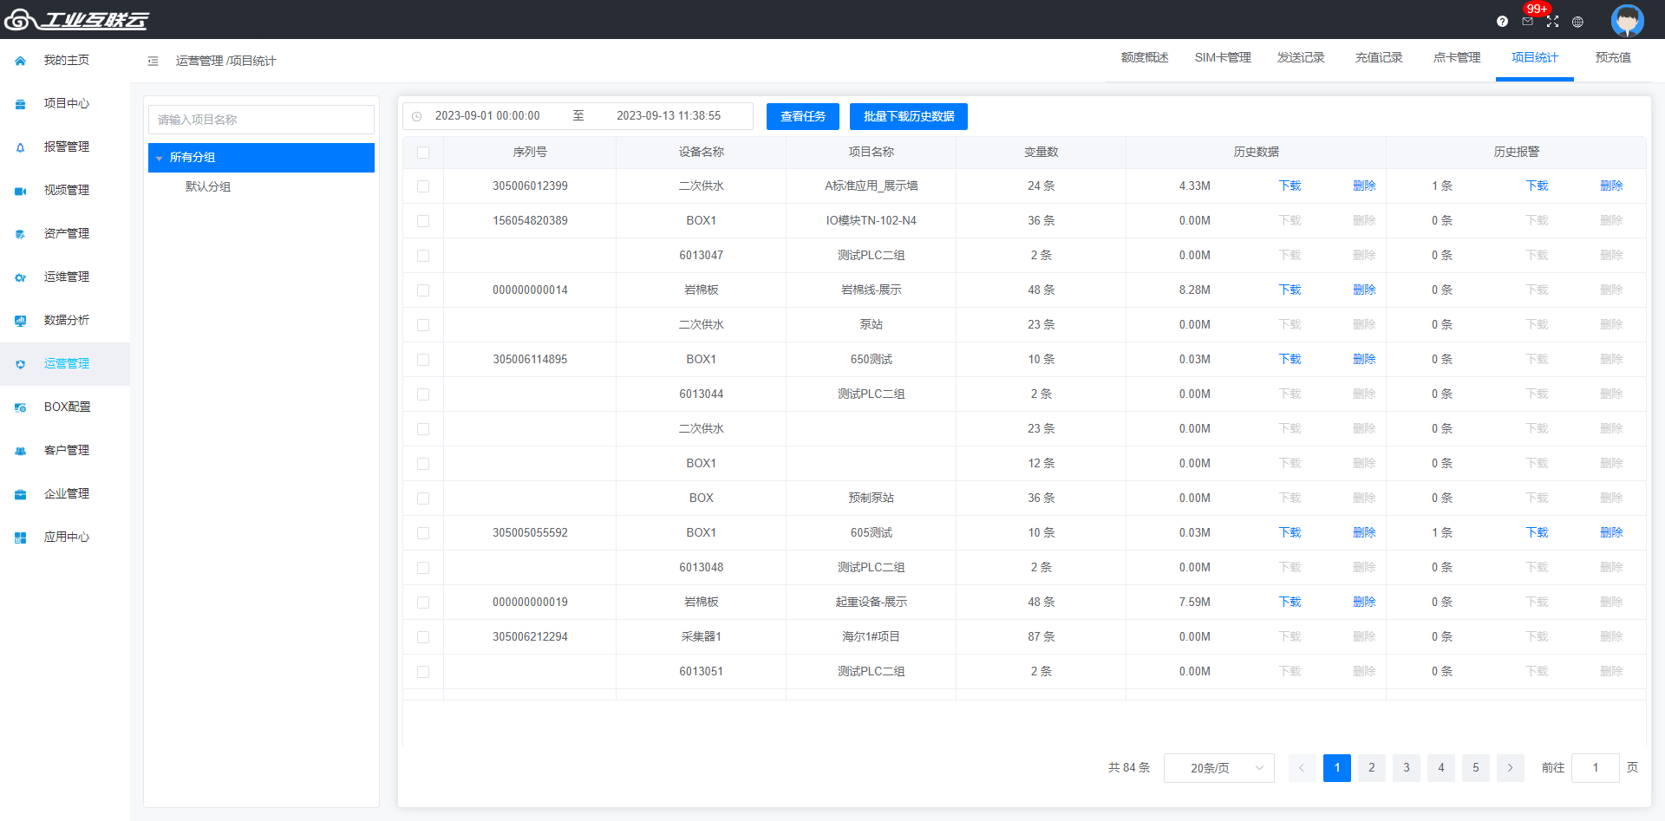
Task: Click the globe language icon
Action: tap(1577, 22)
